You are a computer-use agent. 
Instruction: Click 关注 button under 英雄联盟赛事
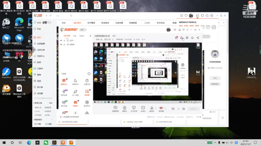pos(215,78)
